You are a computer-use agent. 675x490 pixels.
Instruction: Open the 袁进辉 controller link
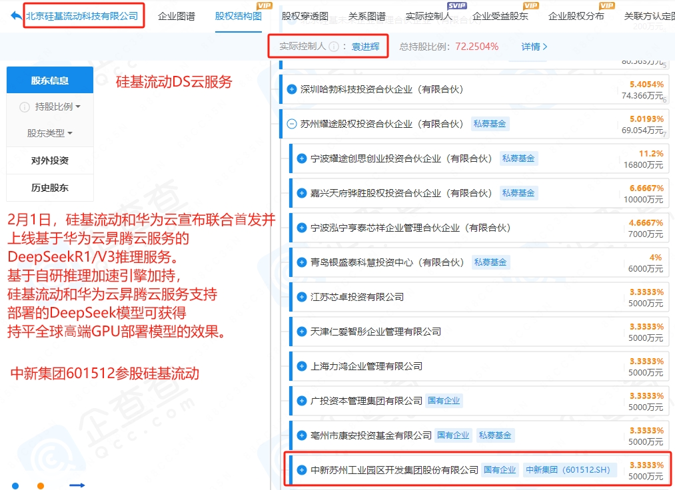(365, 47)
